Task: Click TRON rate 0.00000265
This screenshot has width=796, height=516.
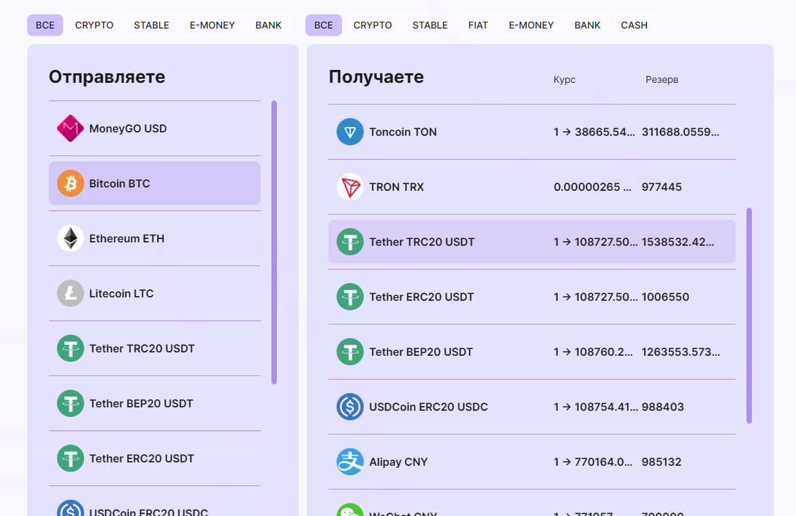Action: point(592,187)
